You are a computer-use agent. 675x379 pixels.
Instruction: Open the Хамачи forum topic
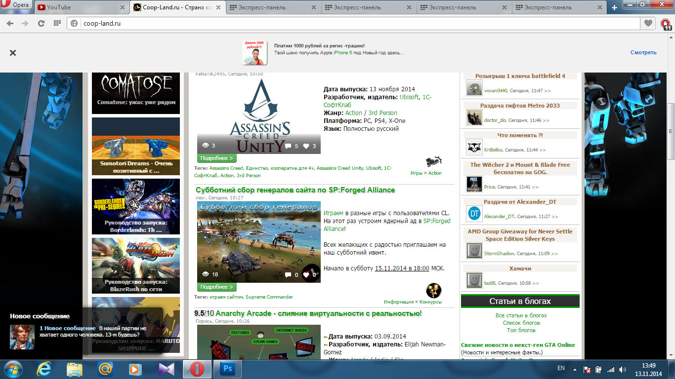520,268
